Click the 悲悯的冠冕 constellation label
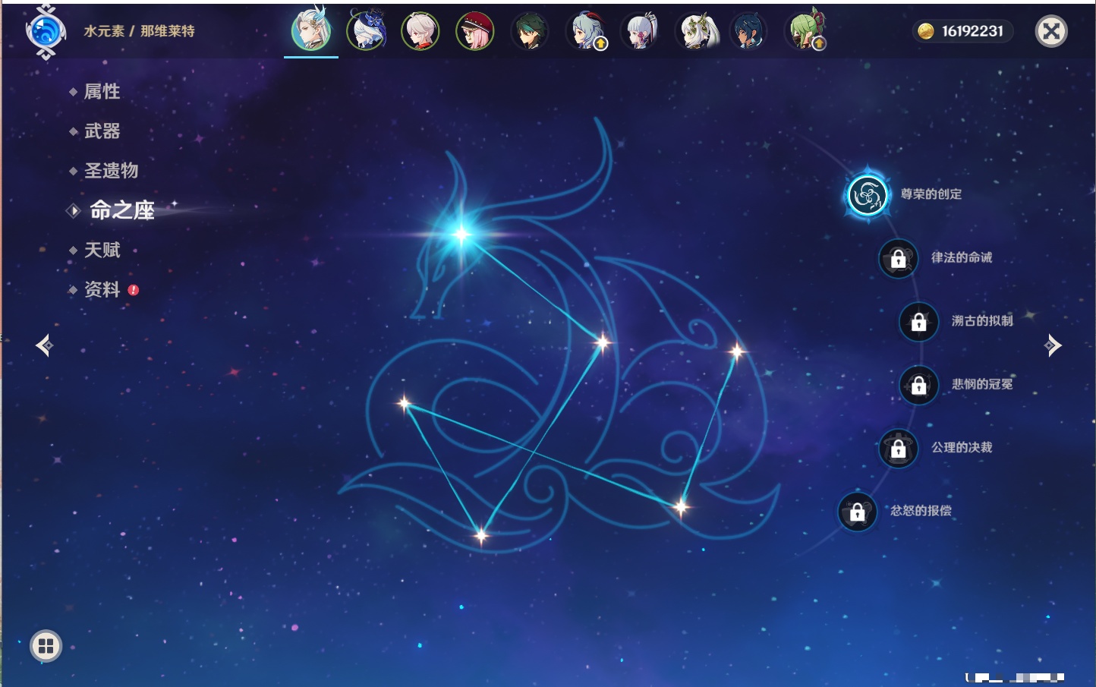 [x=982, y=384]
